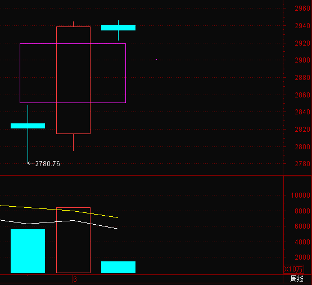312x285 pixels.
Task: Click the small magenta dot near 2900
Action: point(156,59)
